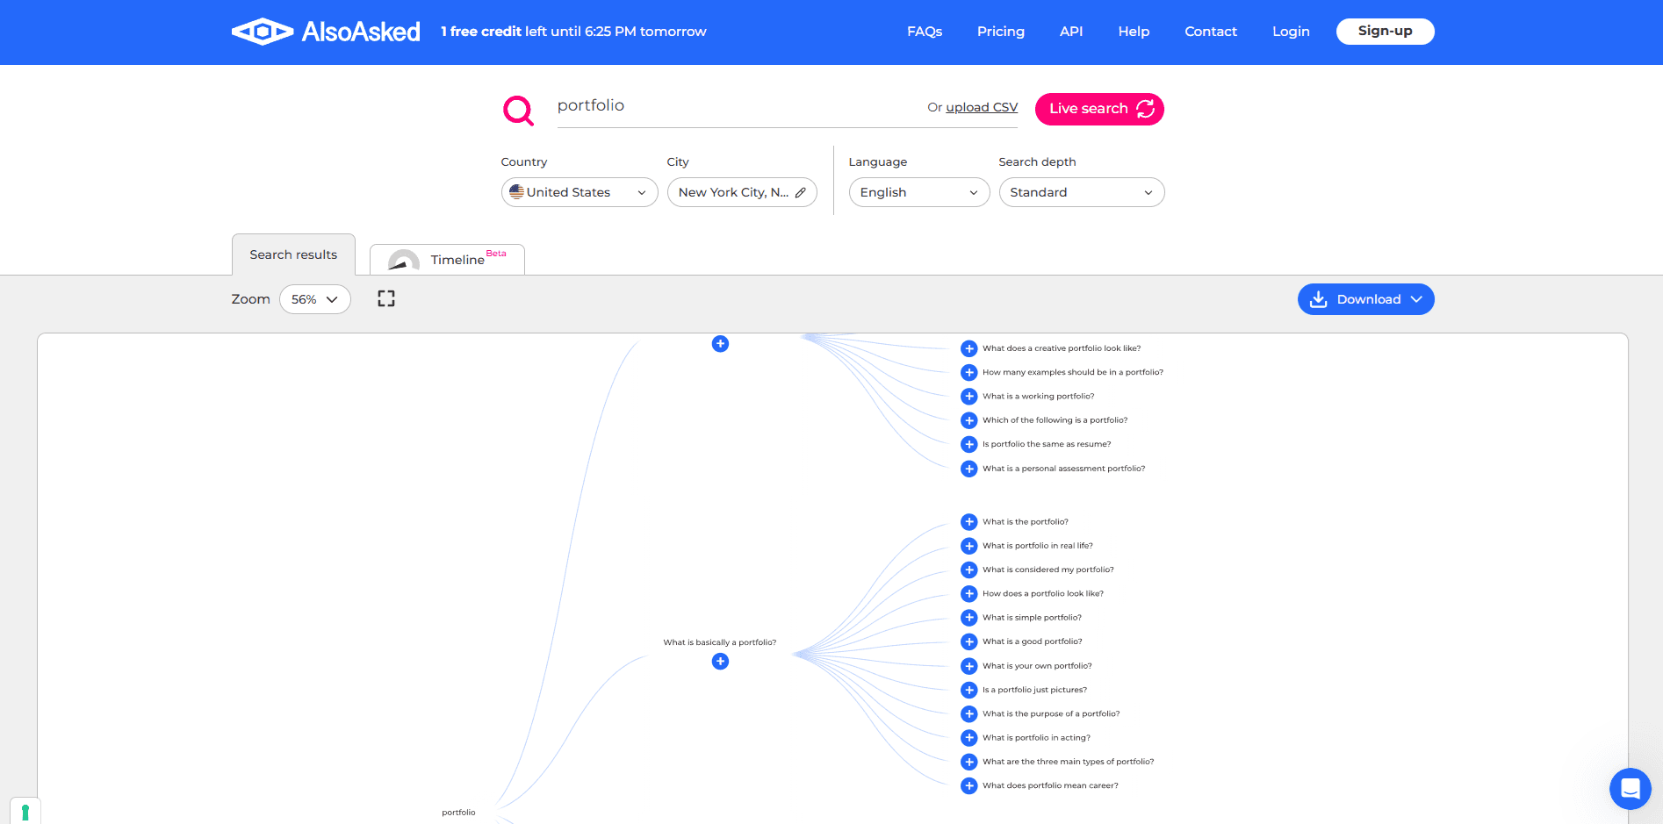Open the Language dropdown set to English

[918, 193]
